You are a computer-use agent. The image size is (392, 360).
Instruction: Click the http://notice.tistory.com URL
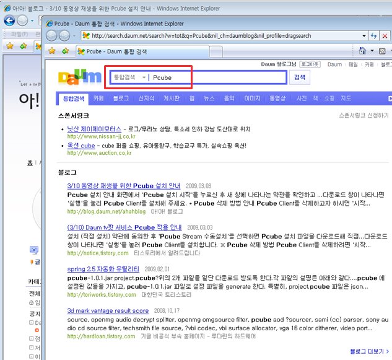[x=98, y=253]
